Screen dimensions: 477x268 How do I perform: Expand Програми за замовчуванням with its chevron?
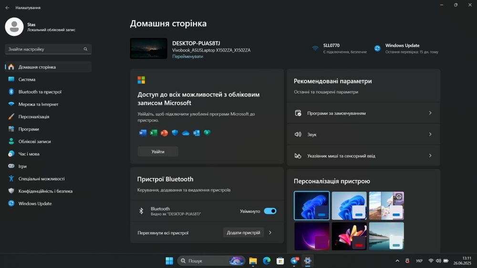pyautogui.click(x=430, y=113)
